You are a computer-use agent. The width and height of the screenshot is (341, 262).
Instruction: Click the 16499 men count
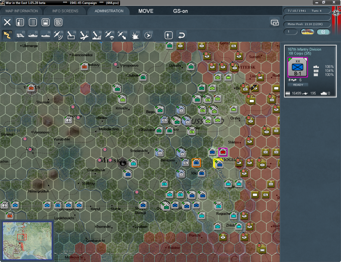(296, 93)
